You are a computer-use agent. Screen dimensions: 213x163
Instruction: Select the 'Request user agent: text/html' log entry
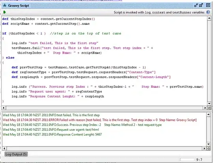pyautogui.click(x=51, y=130)
